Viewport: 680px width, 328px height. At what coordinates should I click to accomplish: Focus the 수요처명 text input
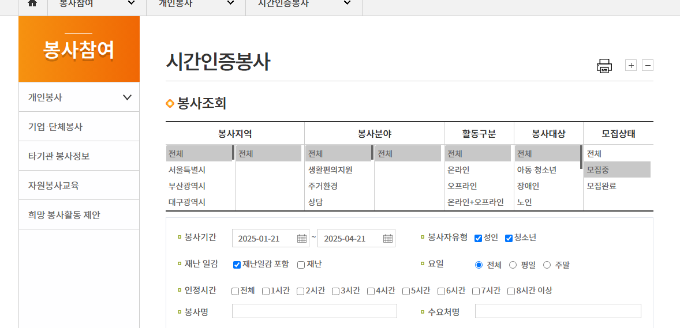(x=558, y=311)
